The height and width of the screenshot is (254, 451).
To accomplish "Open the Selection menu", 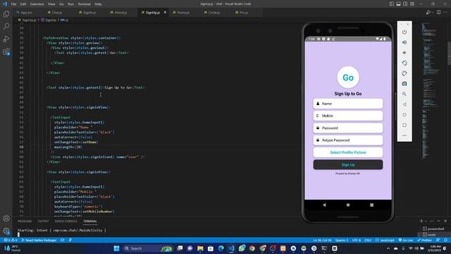I will click(x=37, y=4).
